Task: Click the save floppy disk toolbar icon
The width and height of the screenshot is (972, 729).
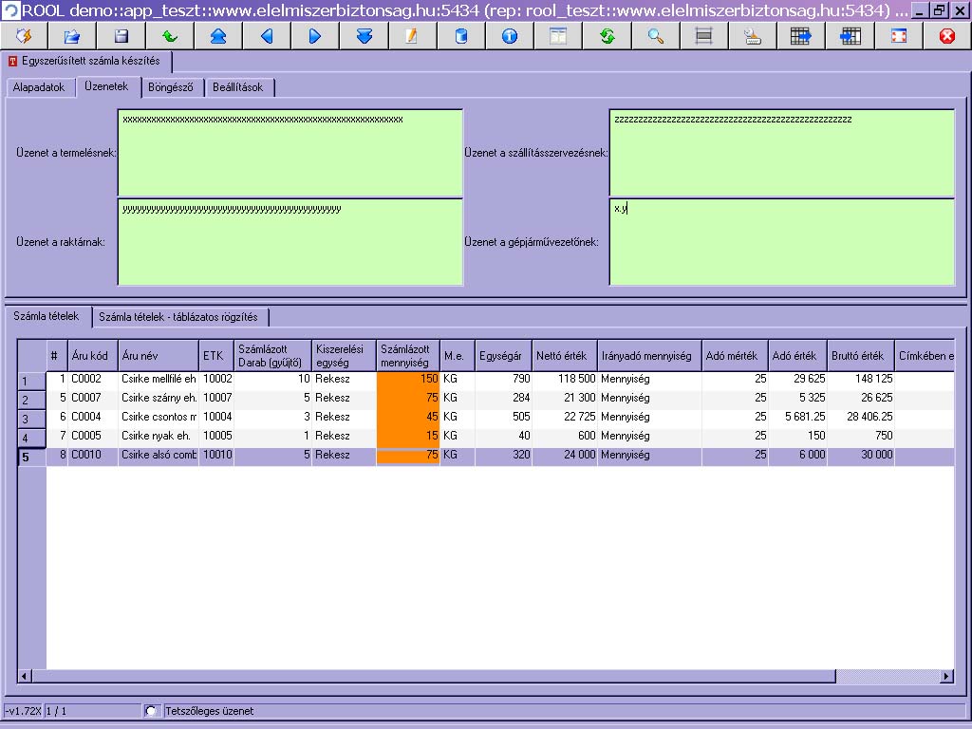Action: pyautogui.click(x=121, y=36)
